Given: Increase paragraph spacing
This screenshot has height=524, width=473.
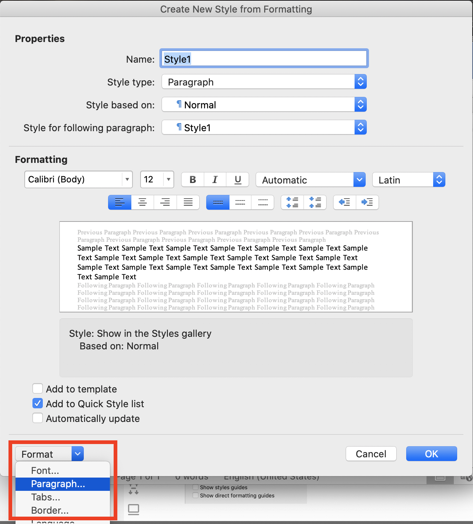Looking at the screenshot, I should tap(292, 202).
